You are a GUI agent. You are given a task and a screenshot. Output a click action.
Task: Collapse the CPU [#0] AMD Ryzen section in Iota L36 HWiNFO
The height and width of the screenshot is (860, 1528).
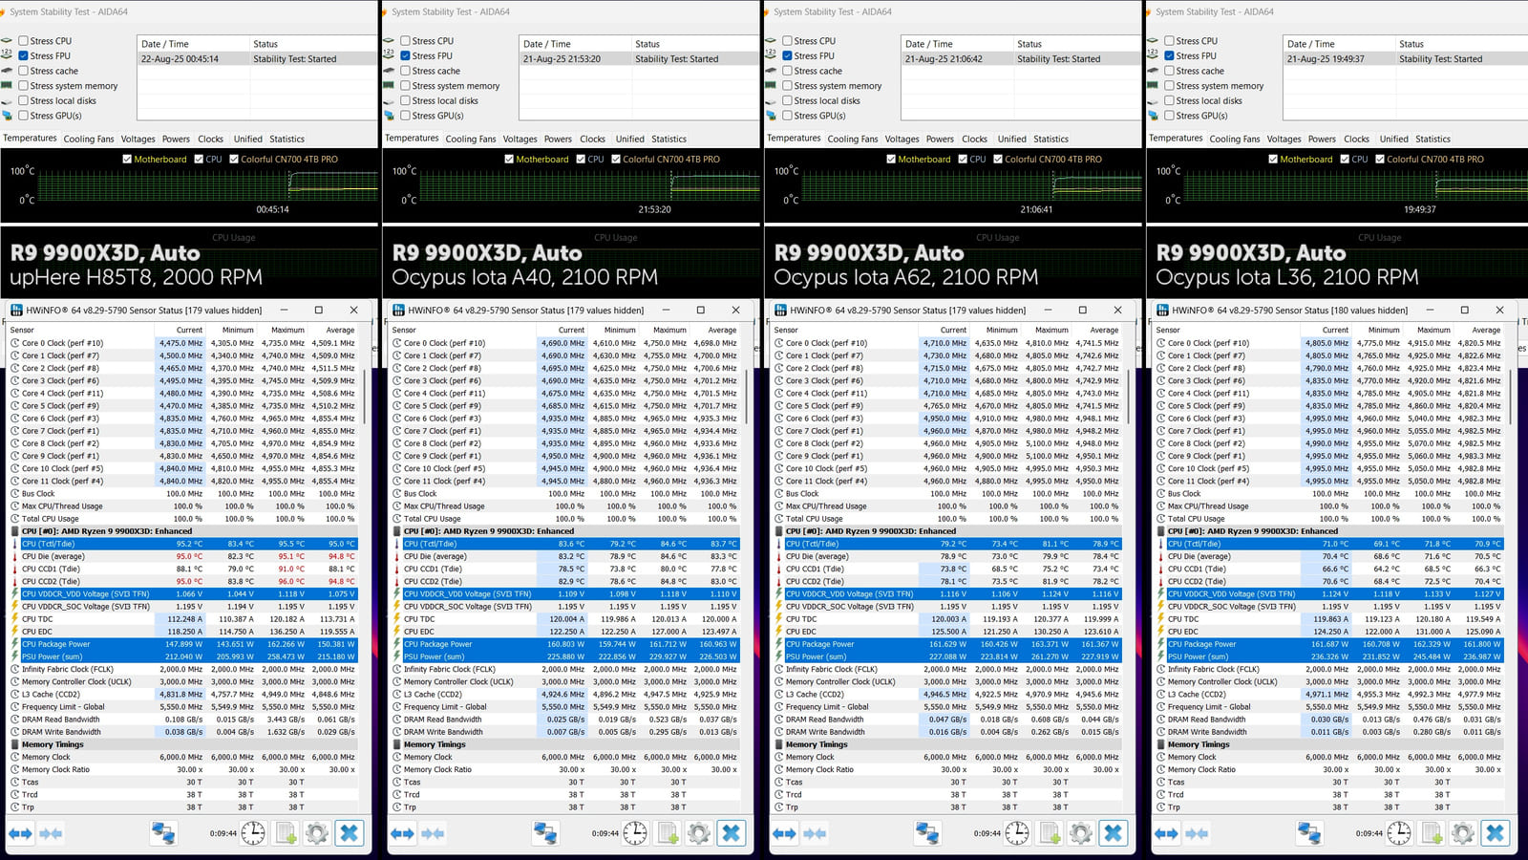pyautogui.click(x=1161, y=531)
